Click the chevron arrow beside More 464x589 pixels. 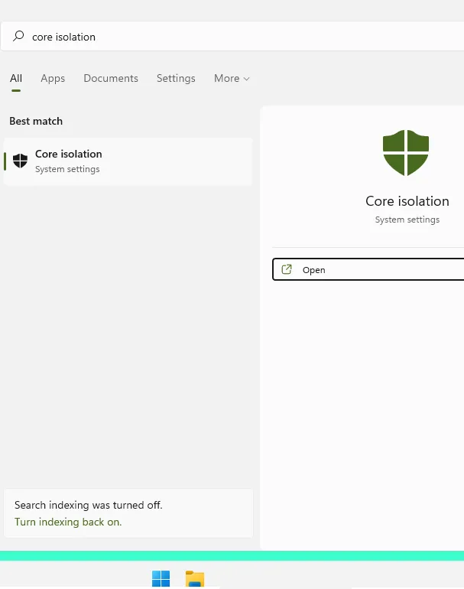246,79
